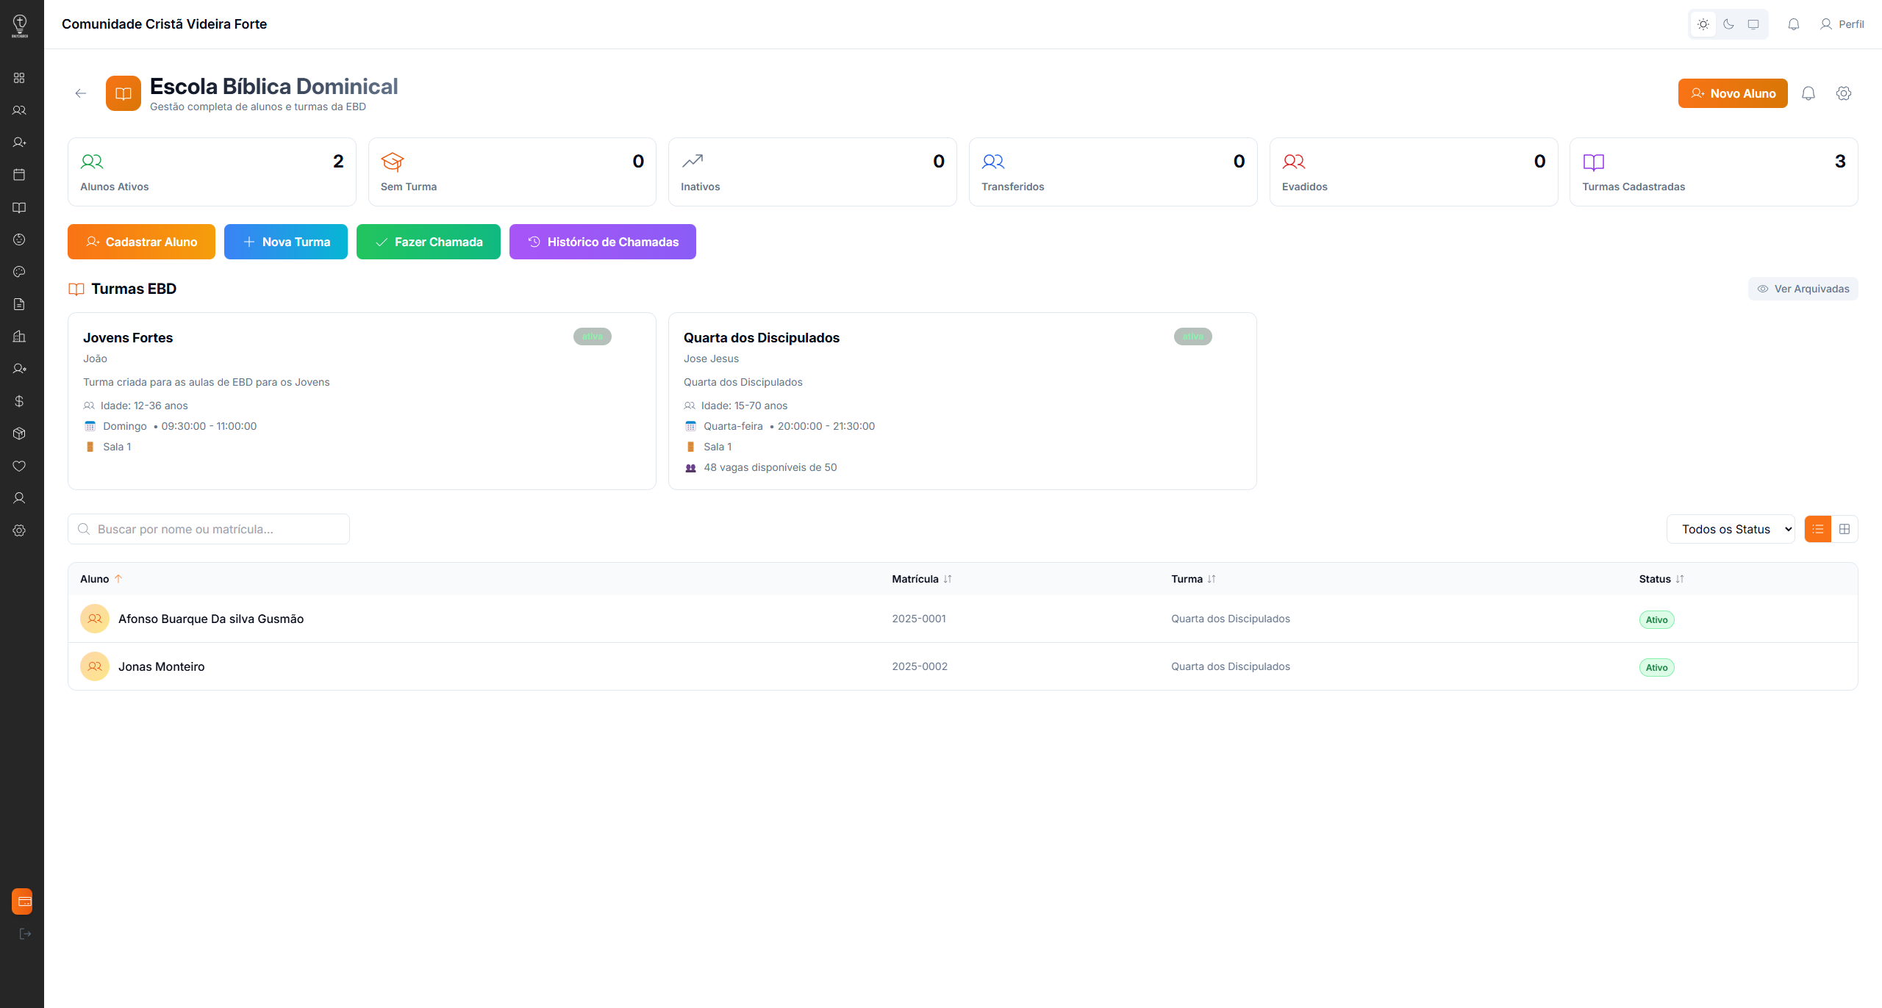Click the dollar sign icon in sidebar
This screenshot has height=1008, width=1882.
19,401
